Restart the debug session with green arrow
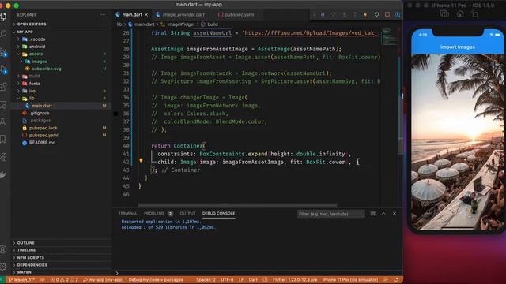Screen dimensions: 506x284 coord(376,14)
